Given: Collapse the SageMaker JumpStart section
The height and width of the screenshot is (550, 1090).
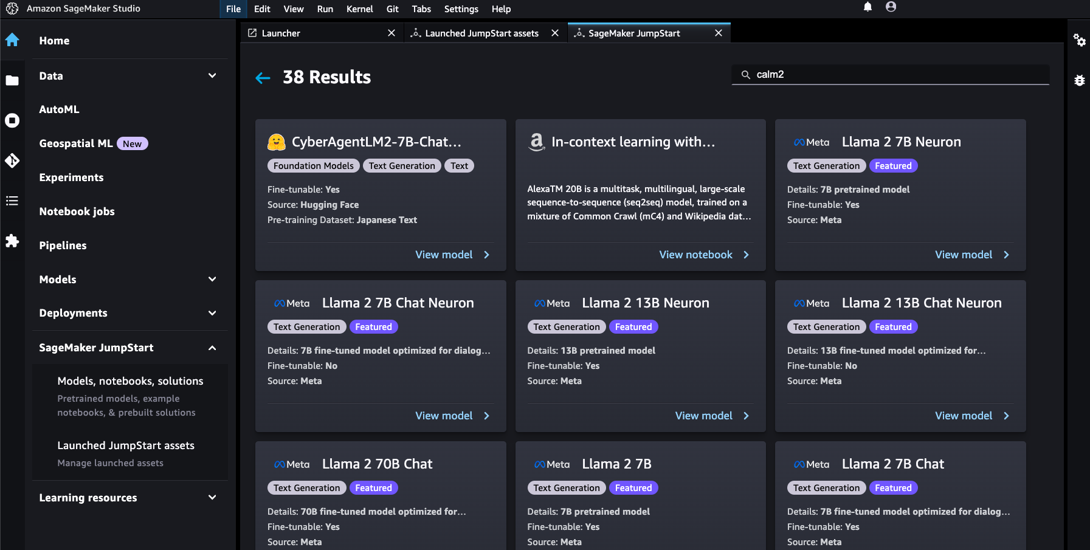Looking at the screenshot, I should pos(212,348).
